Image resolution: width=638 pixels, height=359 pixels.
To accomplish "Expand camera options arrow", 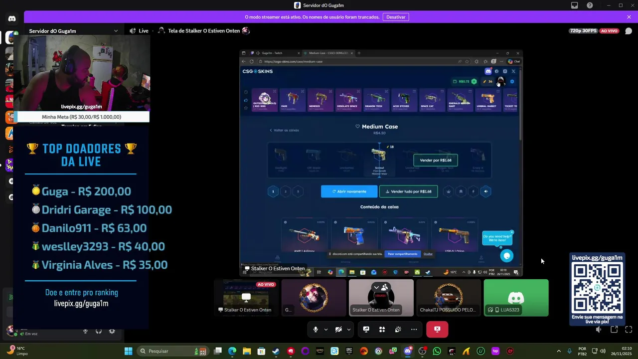I will click(349, 330).
